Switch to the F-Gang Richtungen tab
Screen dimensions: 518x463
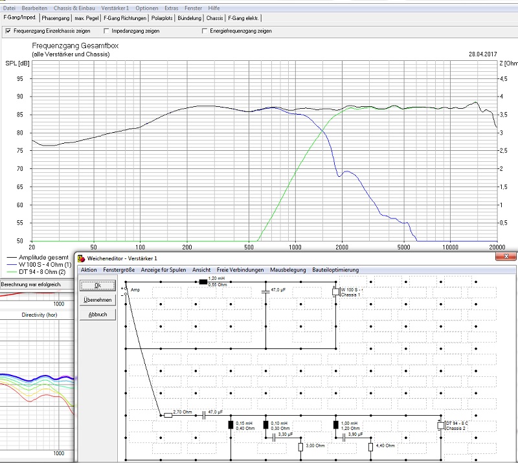125,18
